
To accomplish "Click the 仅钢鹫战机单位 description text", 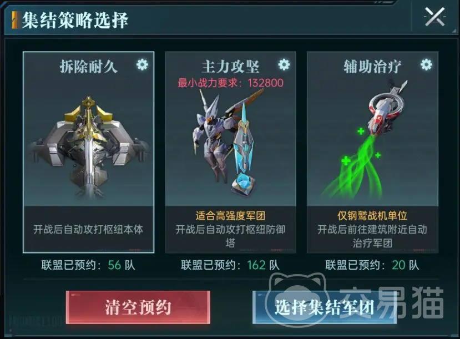I will point(372,216).
